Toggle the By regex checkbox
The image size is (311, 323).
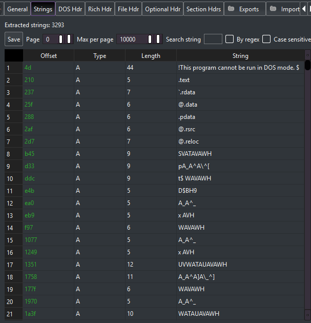point(230,39)
